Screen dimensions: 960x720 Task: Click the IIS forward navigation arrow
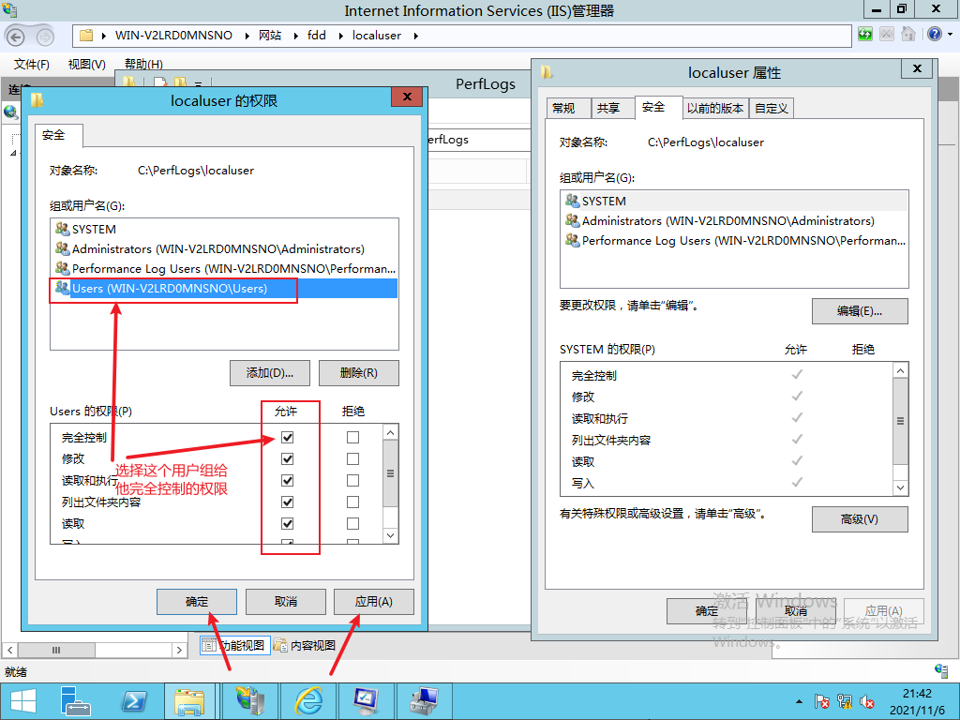coord(45,37)
